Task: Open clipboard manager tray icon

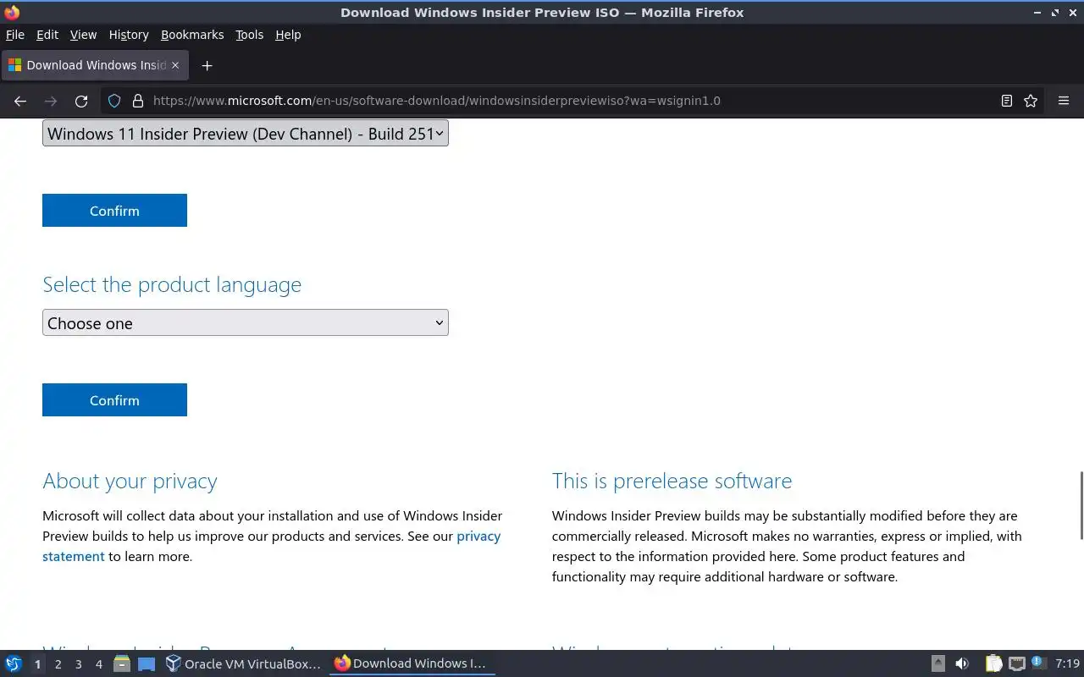Action: coord(993,664)
